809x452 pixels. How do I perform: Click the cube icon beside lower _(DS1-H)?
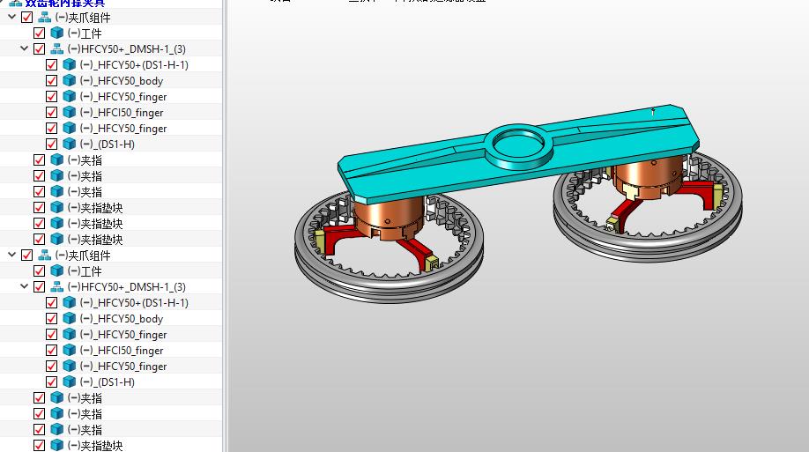(x=69, y=382)
